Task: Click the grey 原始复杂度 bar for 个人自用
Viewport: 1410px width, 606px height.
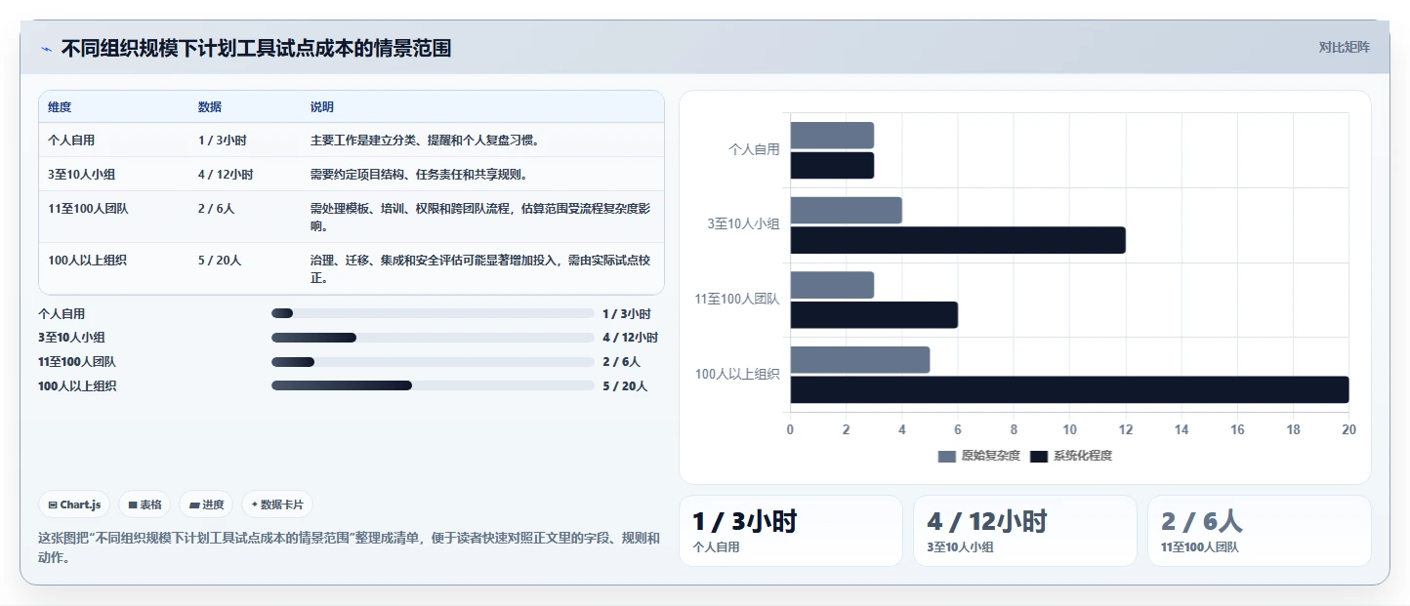Action: pos(832,135)
